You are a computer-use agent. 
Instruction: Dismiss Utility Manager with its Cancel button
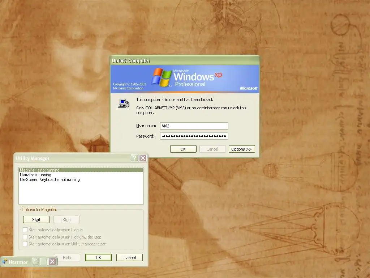click(130, 257)
